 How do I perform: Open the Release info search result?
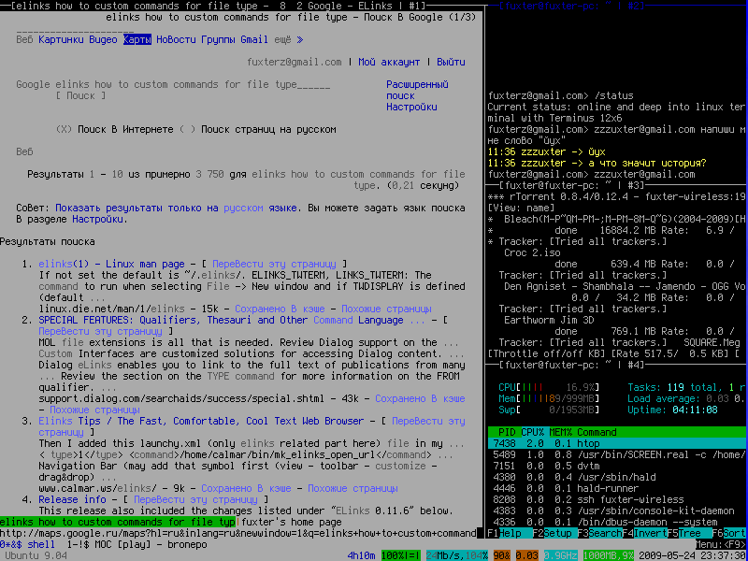(73, 500)
